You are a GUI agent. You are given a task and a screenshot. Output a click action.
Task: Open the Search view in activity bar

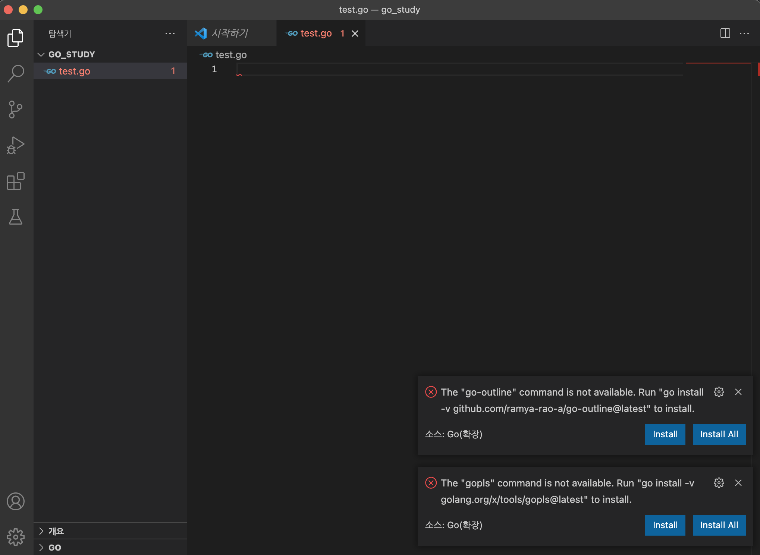[15, 73]
